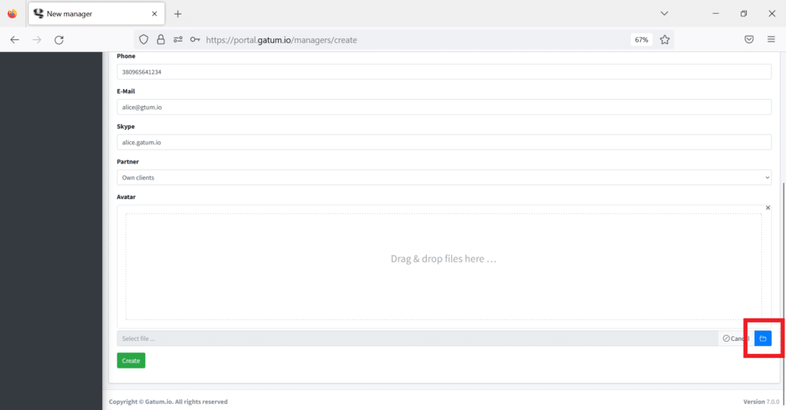Open the Partner dropdown

[444, 177]
